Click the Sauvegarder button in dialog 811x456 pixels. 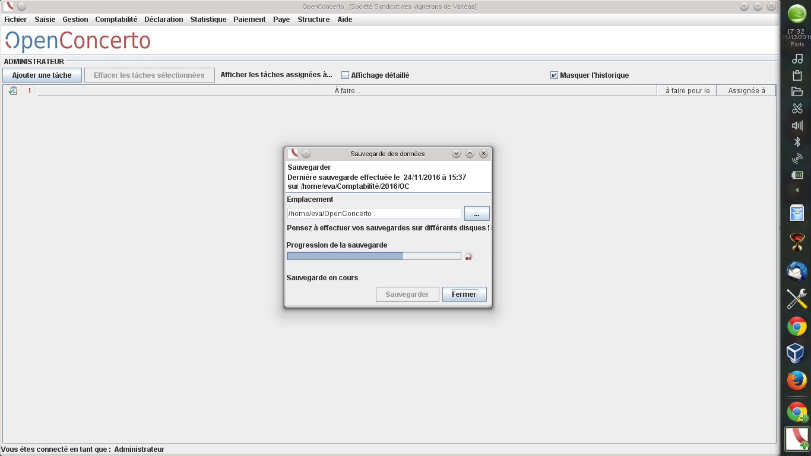[x=407, y=294]
